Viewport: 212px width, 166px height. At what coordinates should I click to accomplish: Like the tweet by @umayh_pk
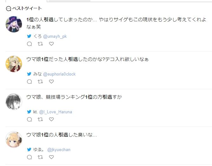pos(51,44)
